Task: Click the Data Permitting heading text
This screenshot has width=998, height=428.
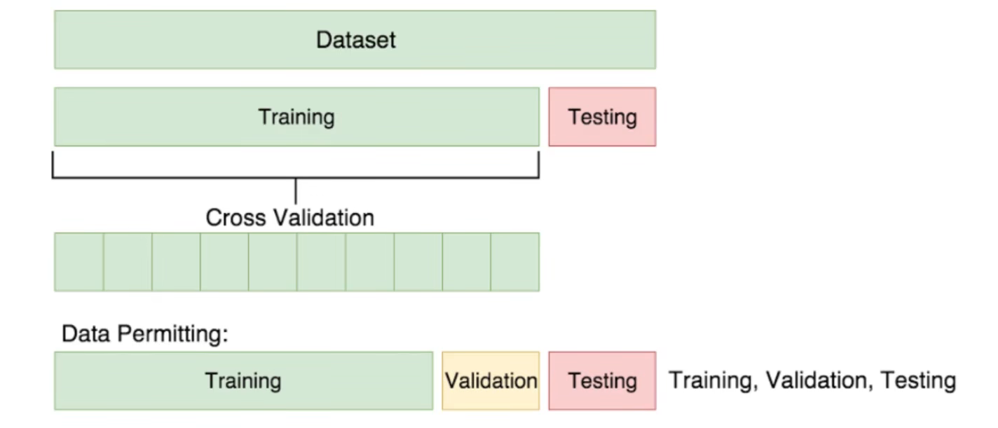Action: [x=145, y=333]
